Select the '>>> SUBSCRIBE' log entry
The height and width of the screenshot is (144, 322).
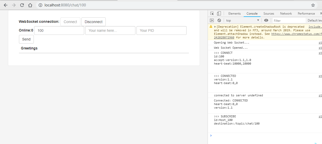coord(225,116)
